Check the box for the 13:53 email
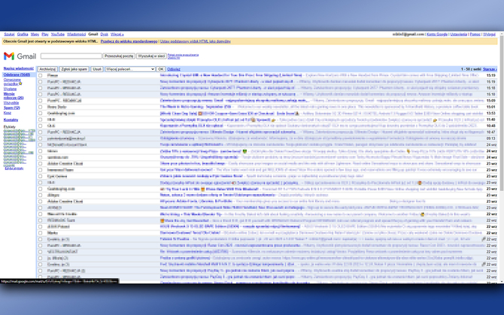Image resolution: width=504 pixels, height=315 pixels. tap(40, 113)
